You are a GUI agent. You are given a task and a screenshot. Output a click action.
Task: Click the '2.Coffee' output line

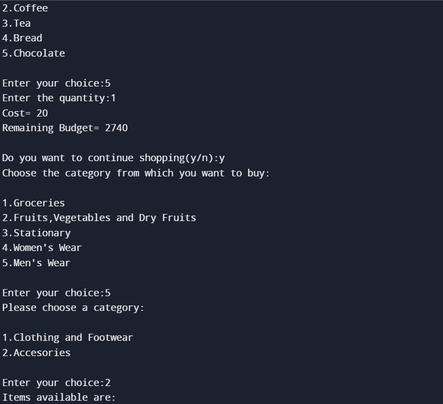[x=25, y=8]
